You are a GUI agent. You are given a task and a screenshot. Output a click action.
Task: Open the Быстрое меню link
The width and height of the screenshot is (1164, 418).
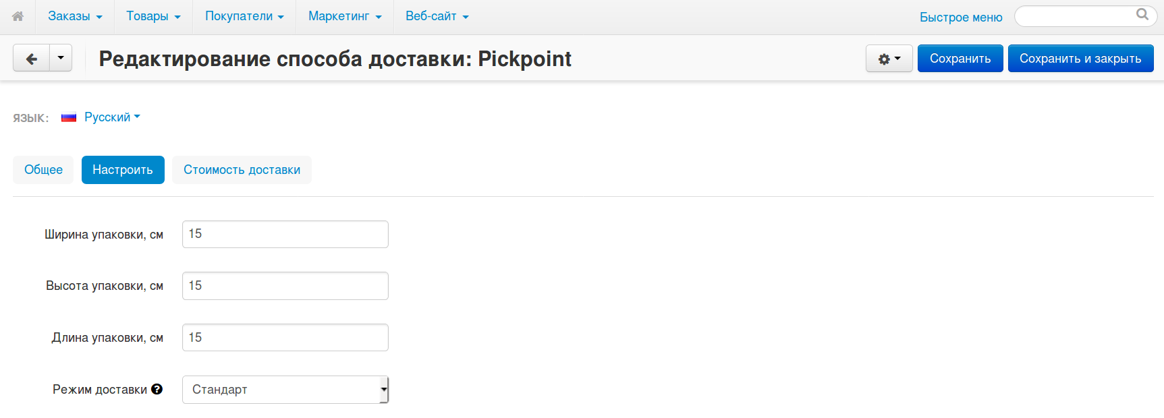pos(961,18)
